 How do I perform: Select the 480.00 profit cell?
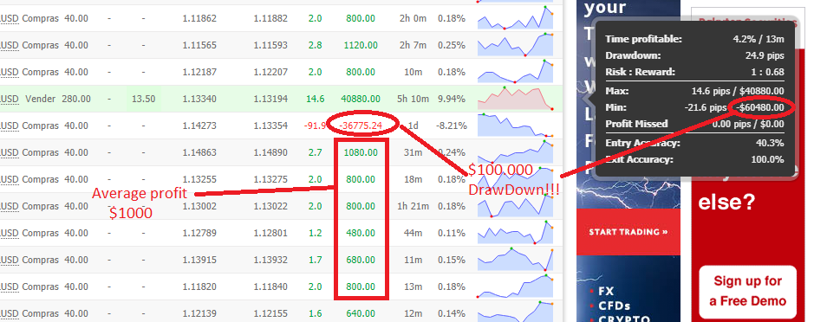tap(361, 233)
